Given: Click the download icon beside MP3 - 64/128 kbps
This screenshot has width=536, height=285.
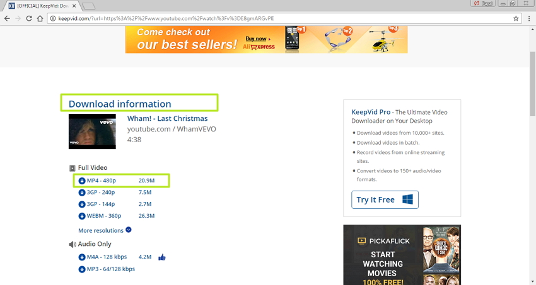Looking at the screenshot, I should pos(82,269).
